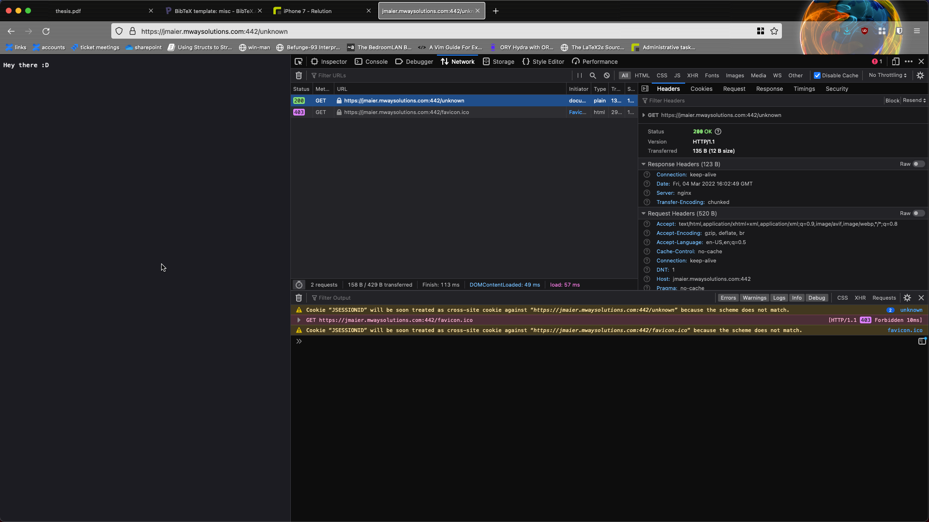Screen dimensions: 929x522
Task: Click the responsive design mode icon
Action: (x=896, y=61)
